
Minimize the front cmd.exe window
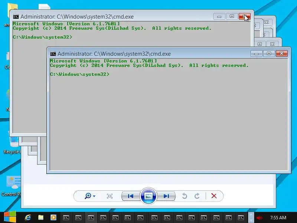pos(256,54)
